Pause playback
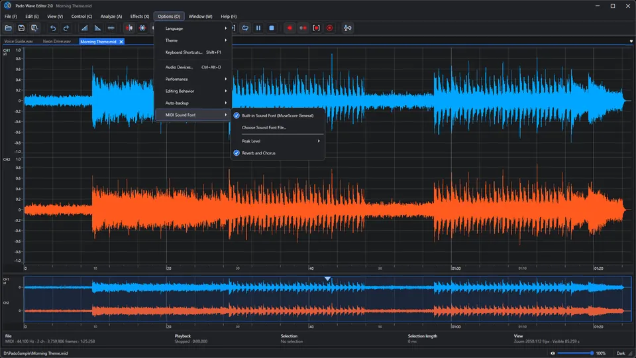This screenshot has height=358, width=636. click(258, 28)
